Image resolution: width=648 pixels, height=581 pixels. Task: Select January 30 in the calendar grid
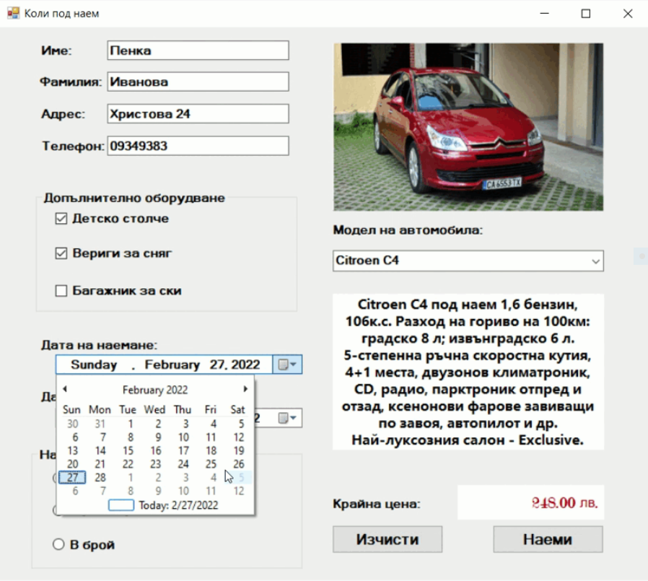tap(72, 424)
